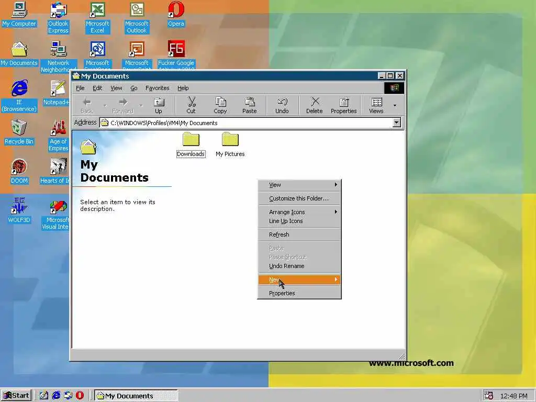Open My Documents desktop icon
The height and width of the screenshot is (402, 536).
(19, 54)
